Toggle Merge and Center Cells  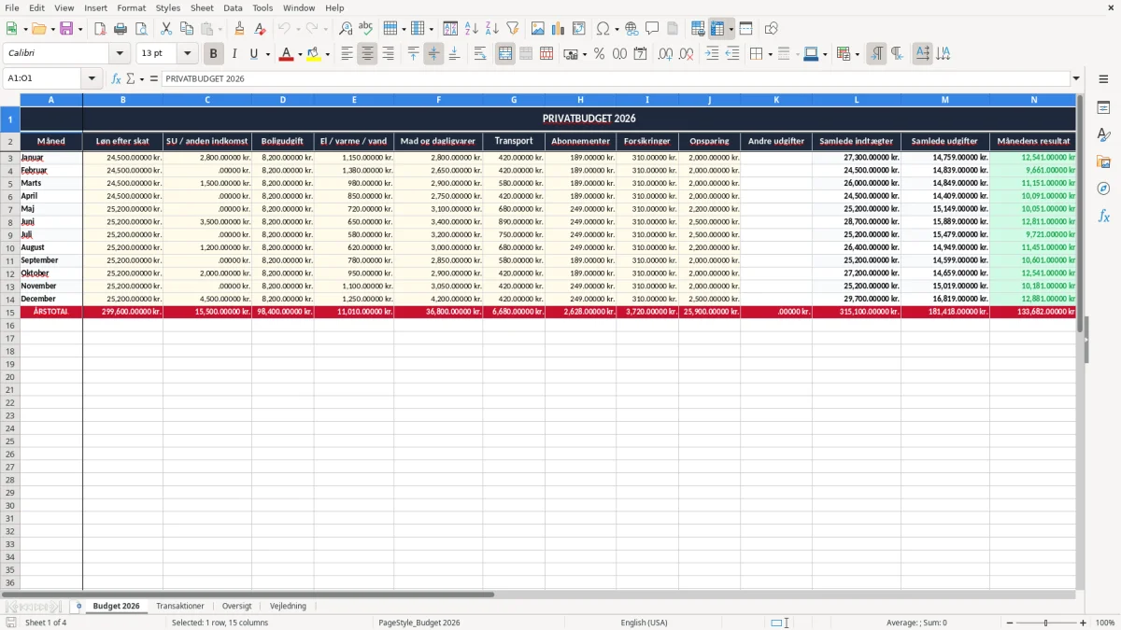505,54
